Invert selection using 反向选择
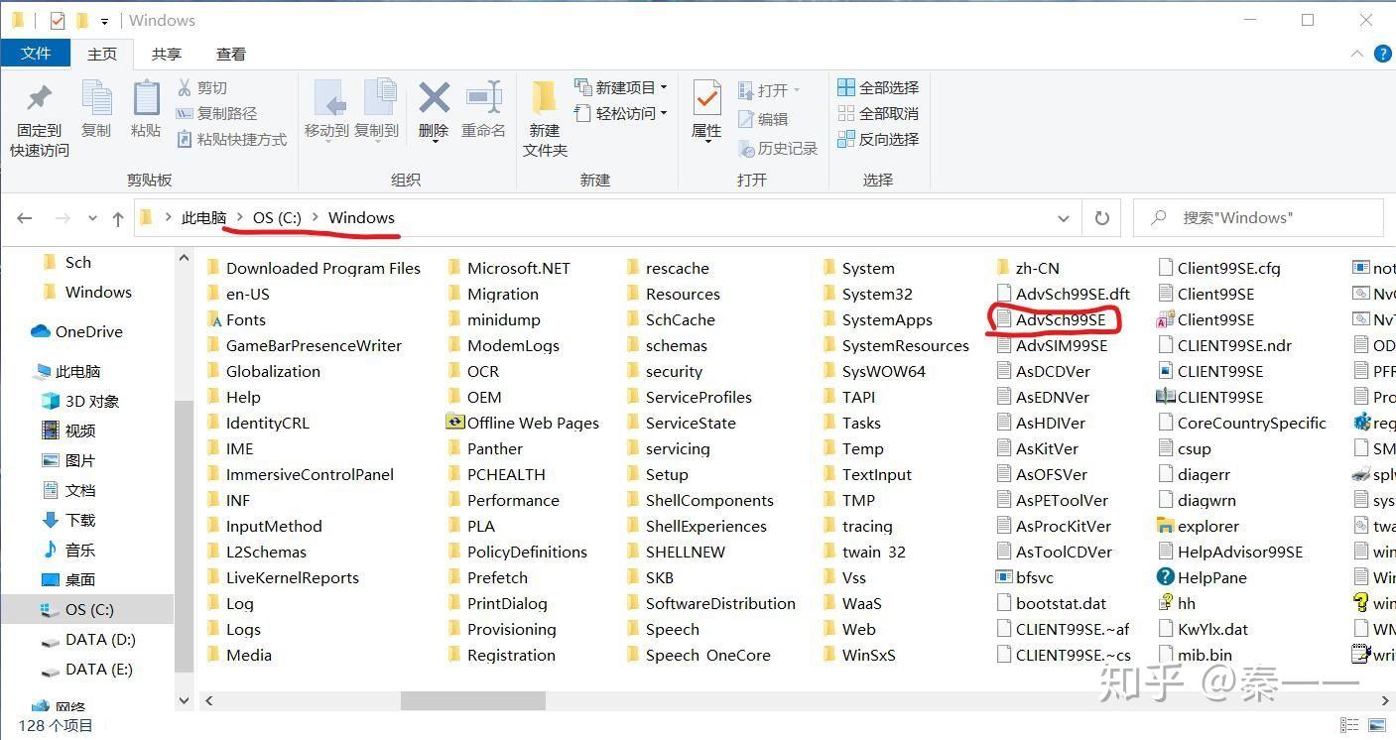Viewport: 1396px width, 740px height. tap(879, 139)
